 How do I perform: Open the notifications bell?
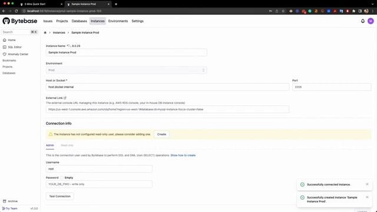[x=363, y=21]
